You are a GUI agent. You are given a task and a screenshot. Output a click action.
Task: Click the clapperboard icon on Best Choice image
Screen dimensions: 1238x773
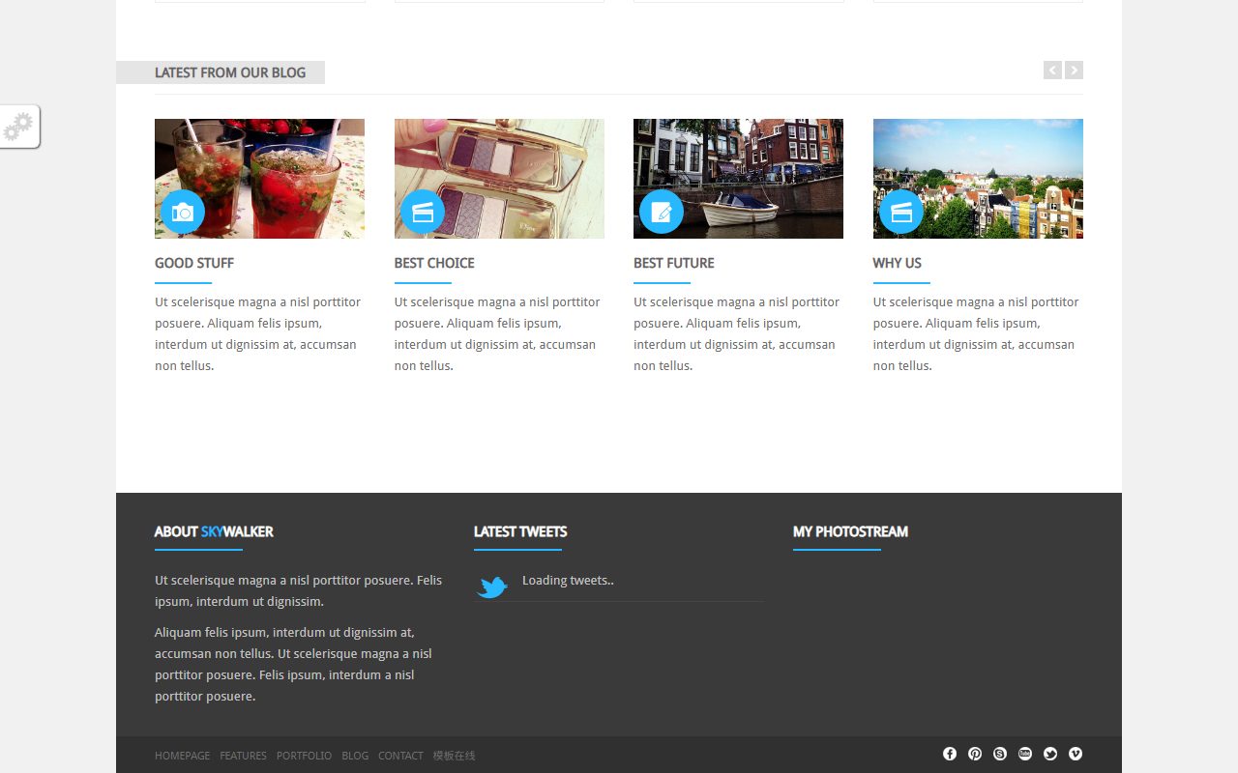click(x=423, y=213)
